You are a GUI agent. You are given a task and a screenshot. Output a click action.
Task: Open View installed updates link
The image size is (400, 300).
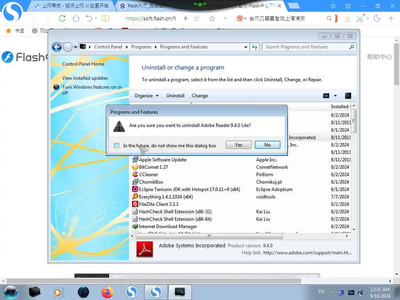coord(85,78)
